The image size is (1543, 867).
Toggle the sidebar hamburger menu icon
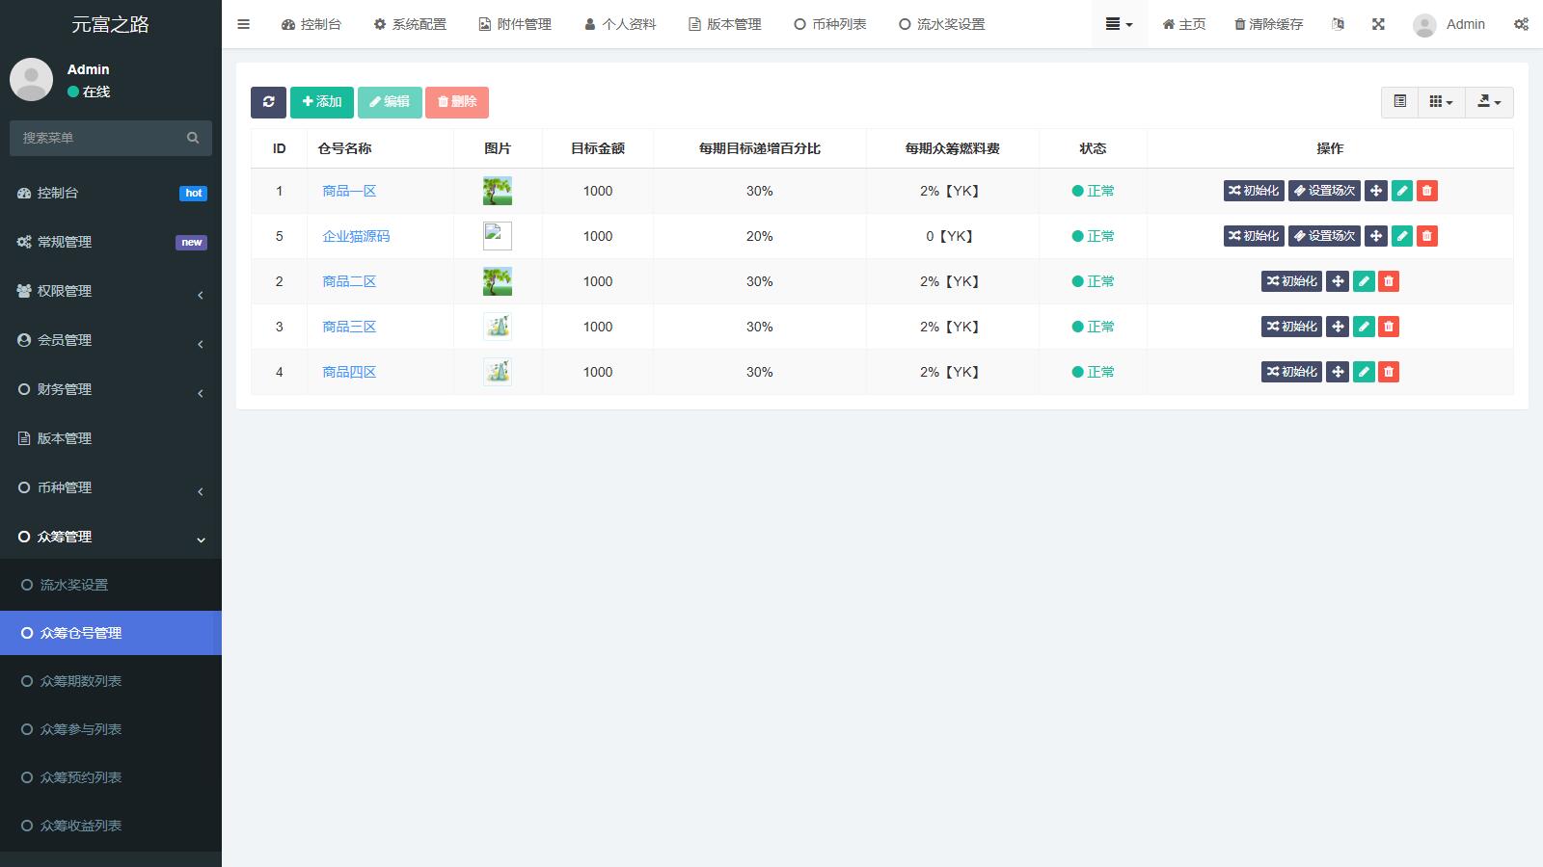coord(244,24)
